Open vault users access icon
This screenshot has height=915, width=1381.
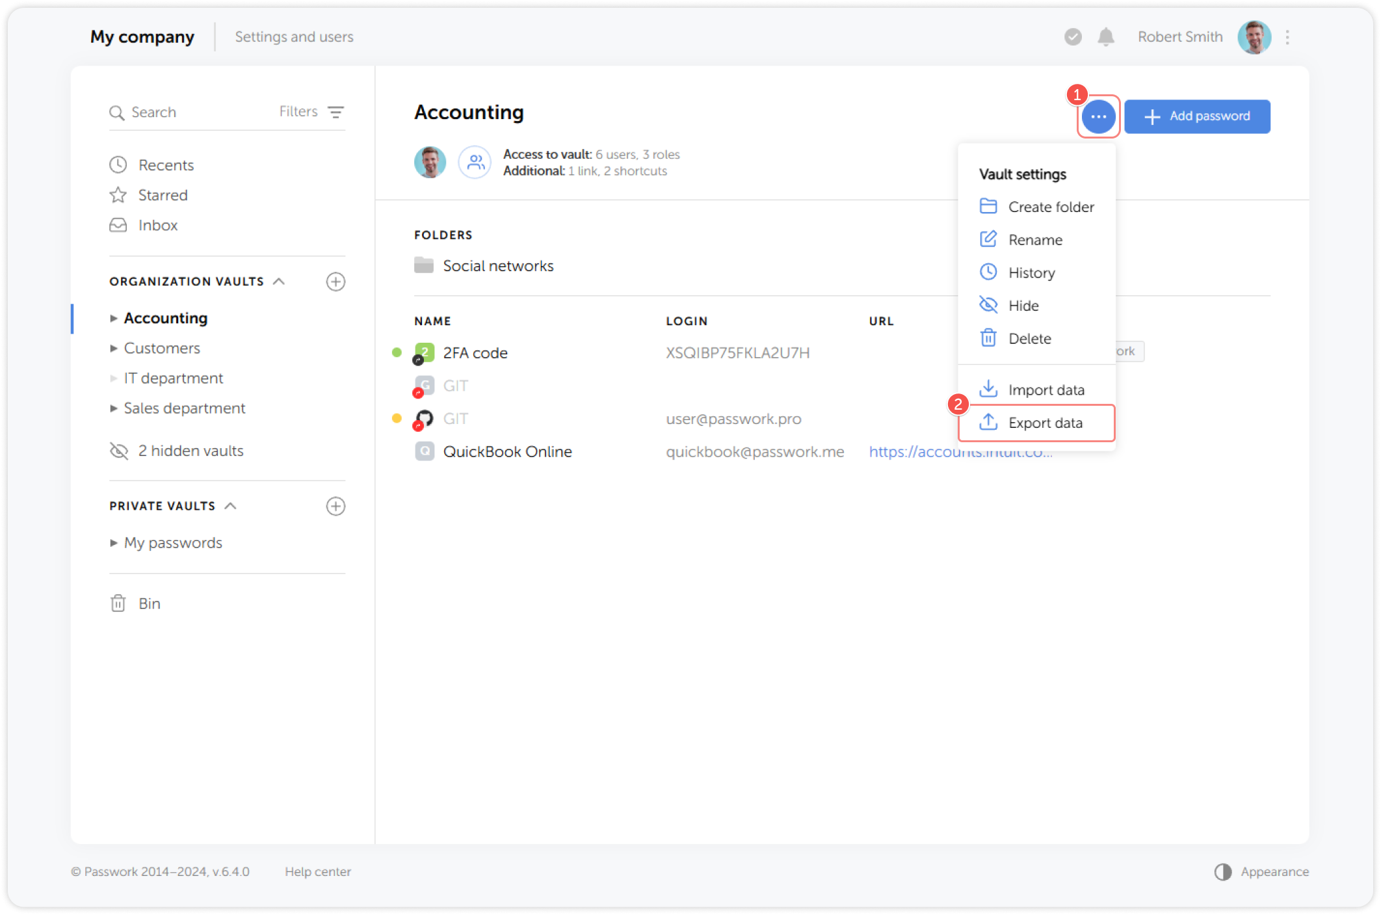click(475, 162)
